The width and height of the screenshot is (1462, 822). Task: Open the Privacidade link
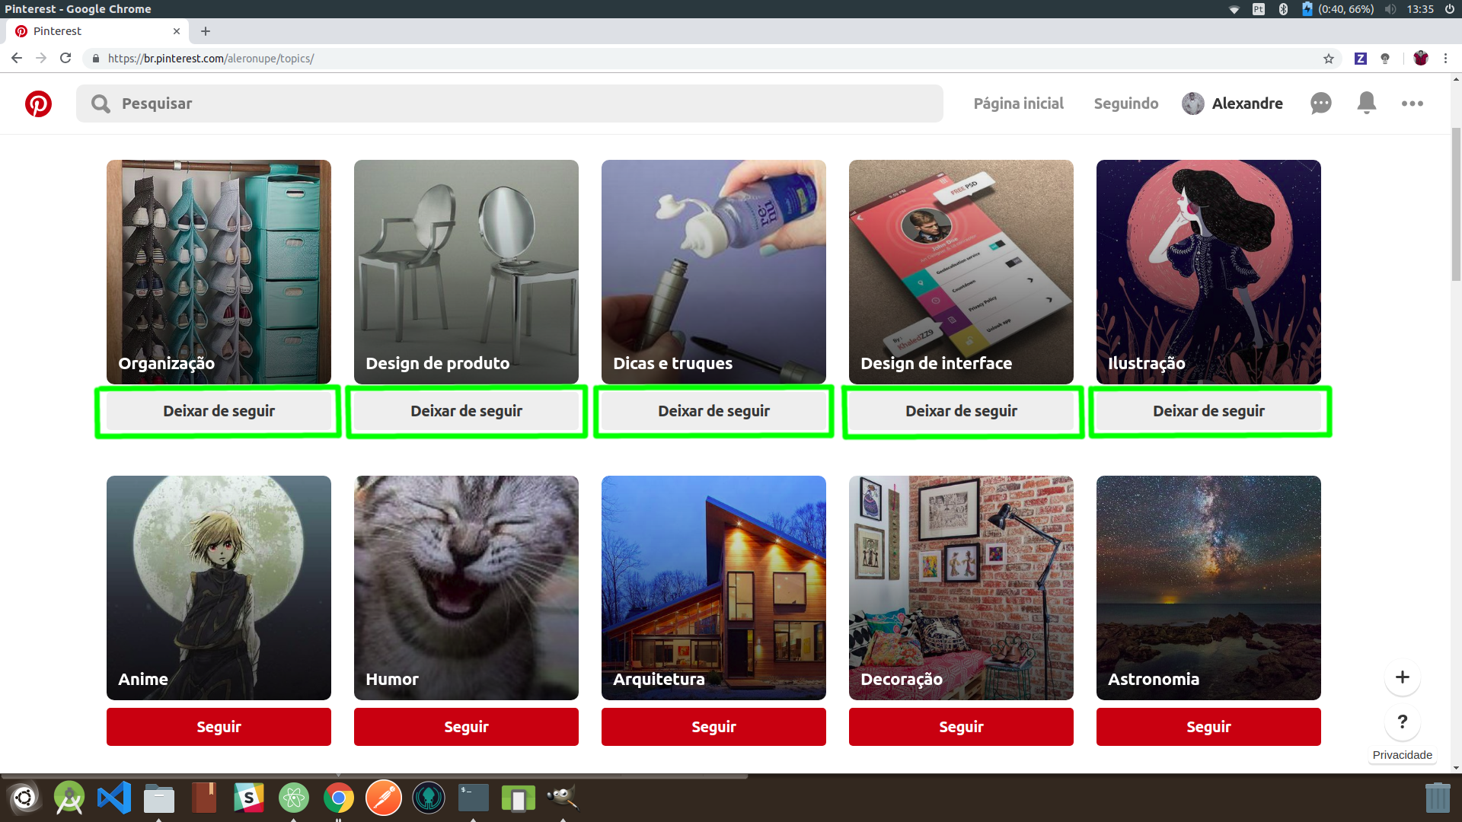[x=1403, y=755]
